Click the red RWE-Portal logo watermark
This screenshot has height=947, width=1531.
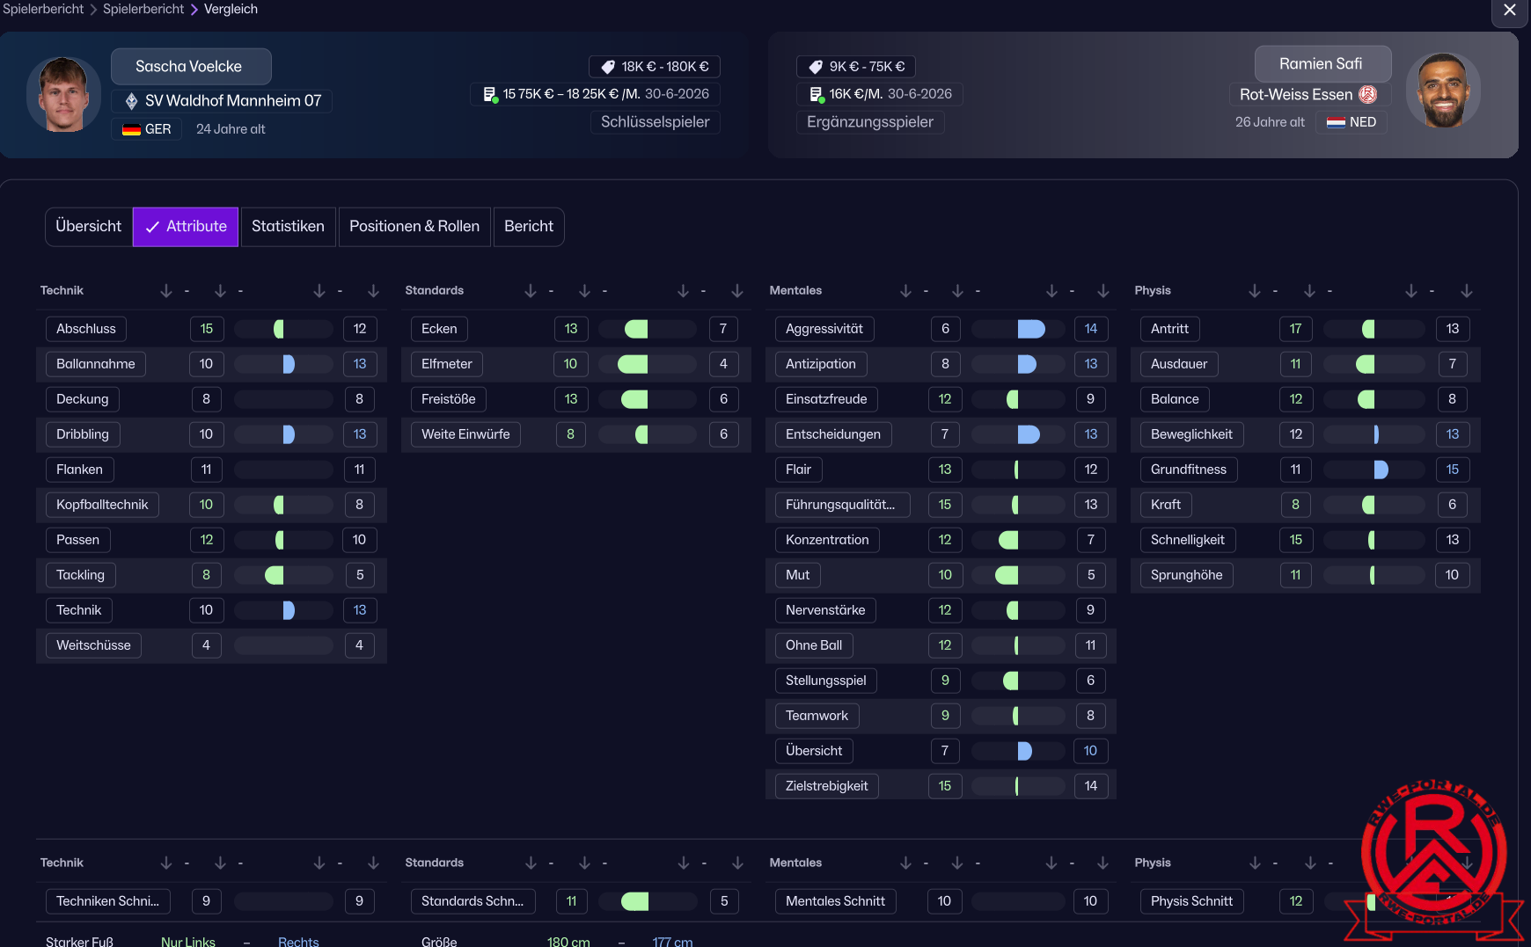coord(1433,853)
